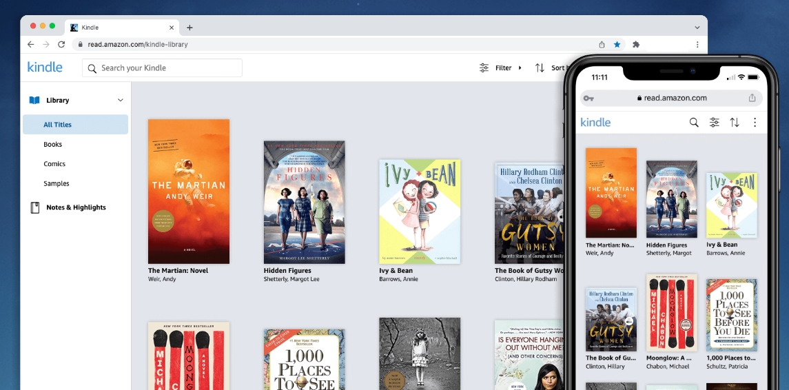Screen dimensions: 789x390
Task: Select the Kindle browser tab
Action: pyautogui.click(x=122, y=28)
